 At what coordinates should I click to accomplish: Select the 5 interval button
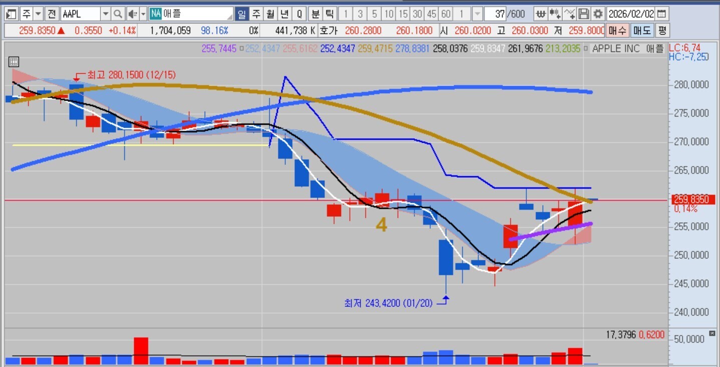(x=374, y=14)
